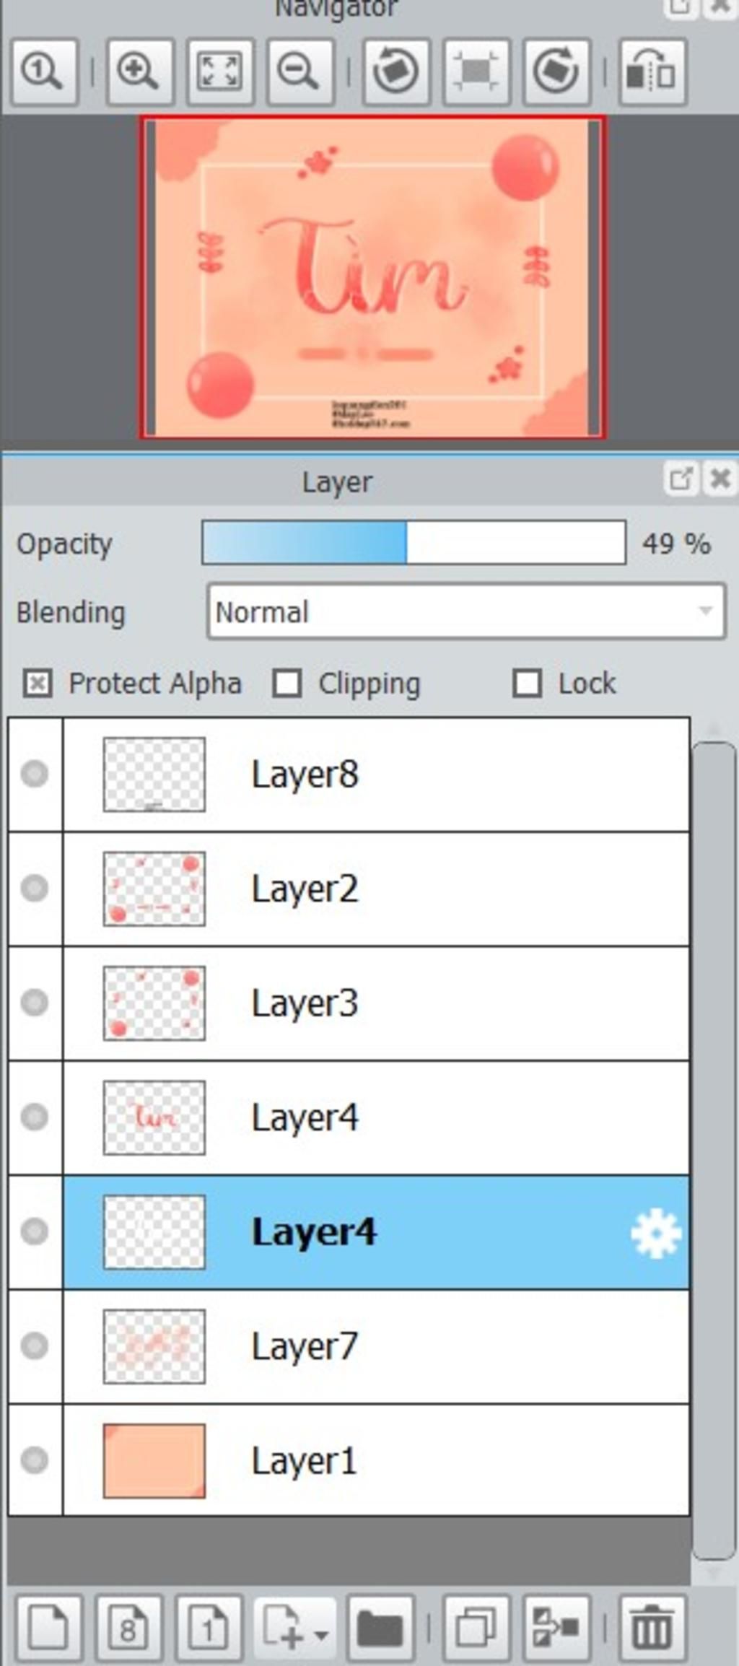This screenshot has width=739, height=1666.
Task: Duplicate the current layer
Action: tap(476, 1628)
